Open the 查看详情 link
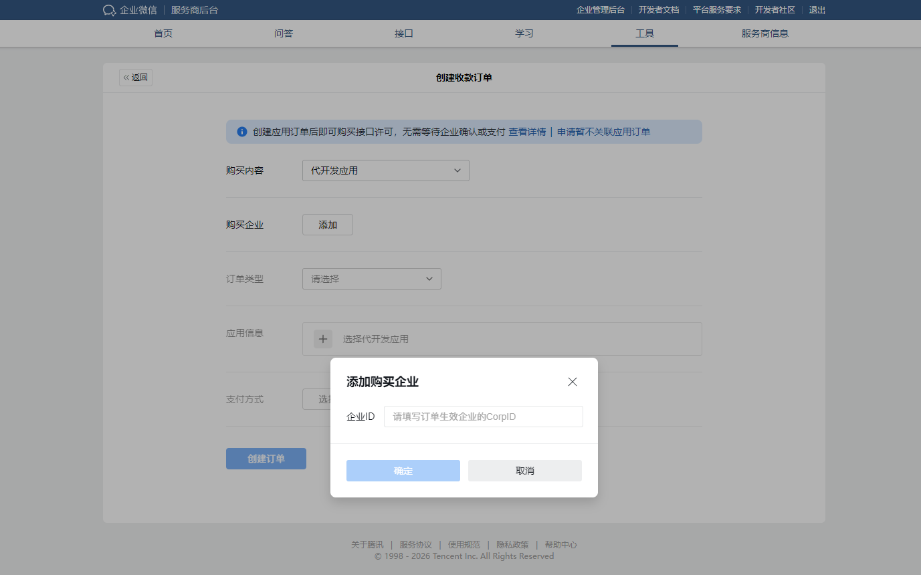Screen dimensions: 921x575 [527, 132]
